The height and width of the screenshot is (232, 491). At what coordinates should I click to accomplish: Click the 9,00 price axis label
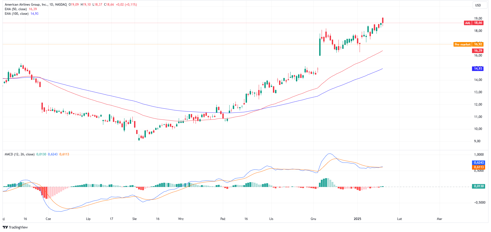[477, 141]
